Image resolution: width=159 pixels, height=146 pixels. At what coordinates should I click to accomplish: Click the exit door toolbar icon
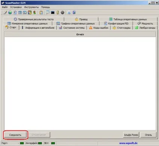click(x=74, y=12)
